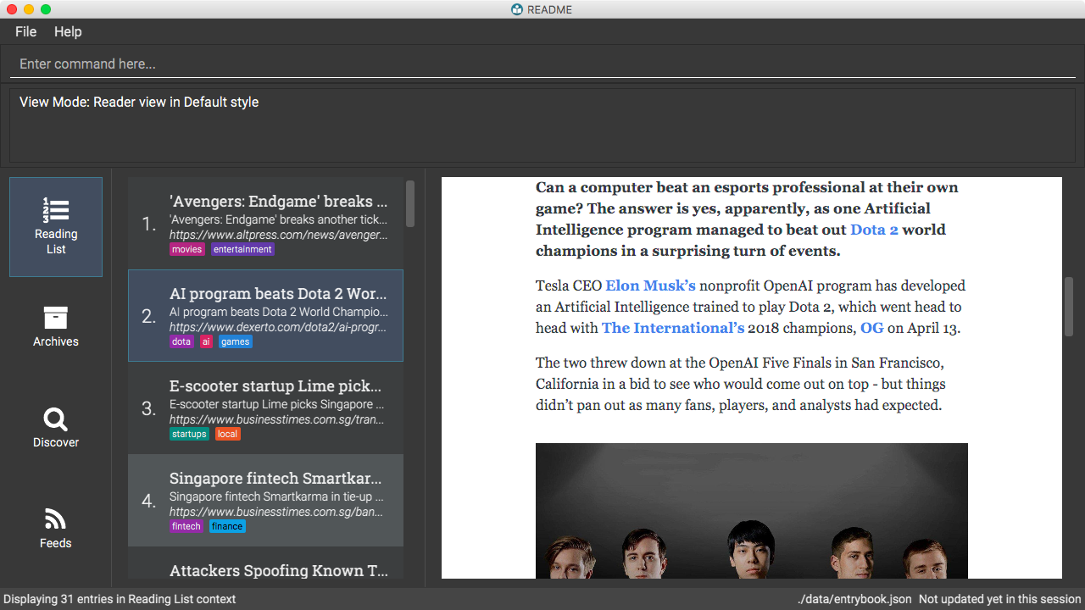Image resolution: width=1085 pixels, height=610 pixels.
Task: Click the green fullscreen window button
Action: (x=46, y=9)
